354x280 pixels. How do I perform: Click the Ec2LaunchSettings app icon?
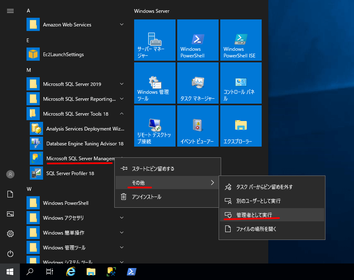click(x=33, y=54)
